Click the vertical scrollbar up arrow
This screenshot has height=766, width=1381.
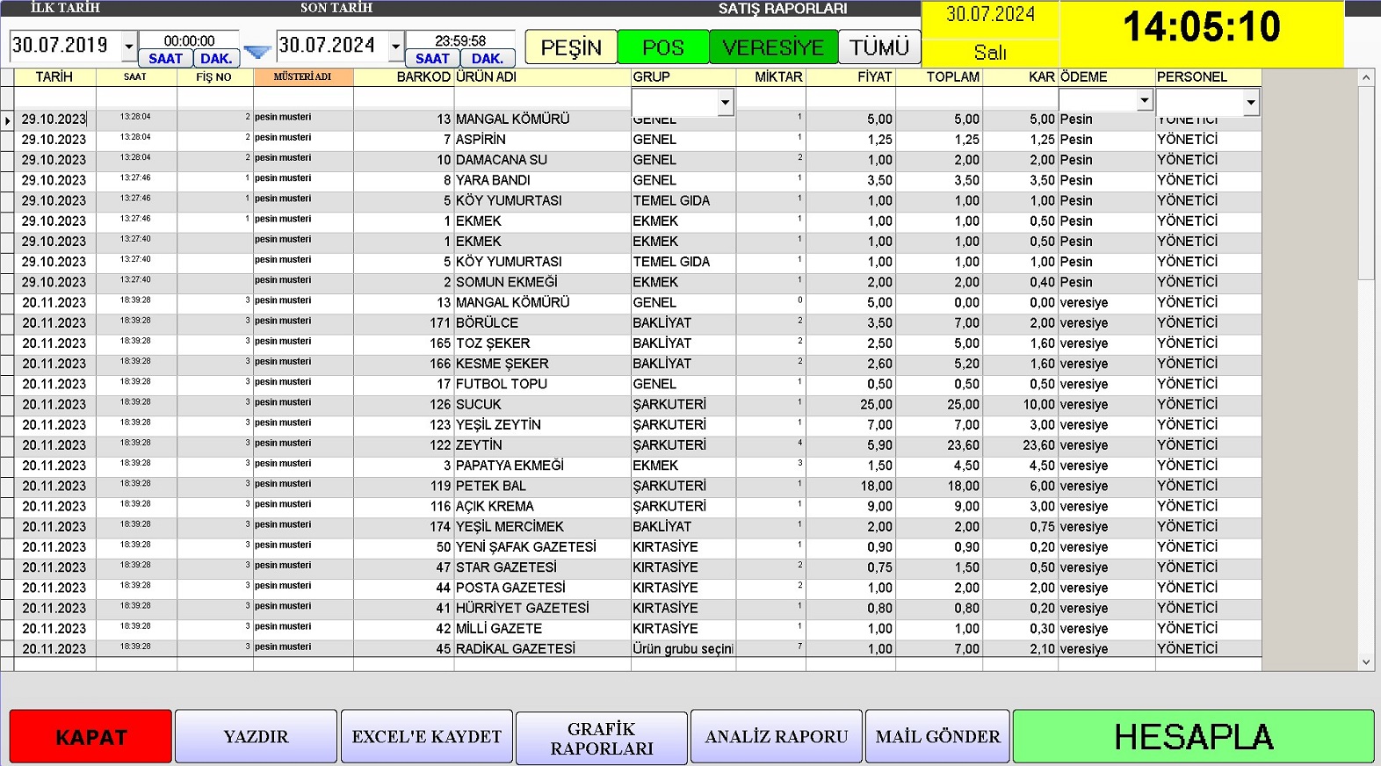(1365, 77)
